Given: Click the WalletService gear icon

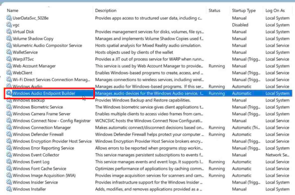Looking at the screenshot, I should pos(9,52).
